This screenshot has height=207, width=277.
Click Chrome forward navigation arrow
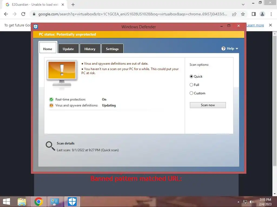click(15, 14)
